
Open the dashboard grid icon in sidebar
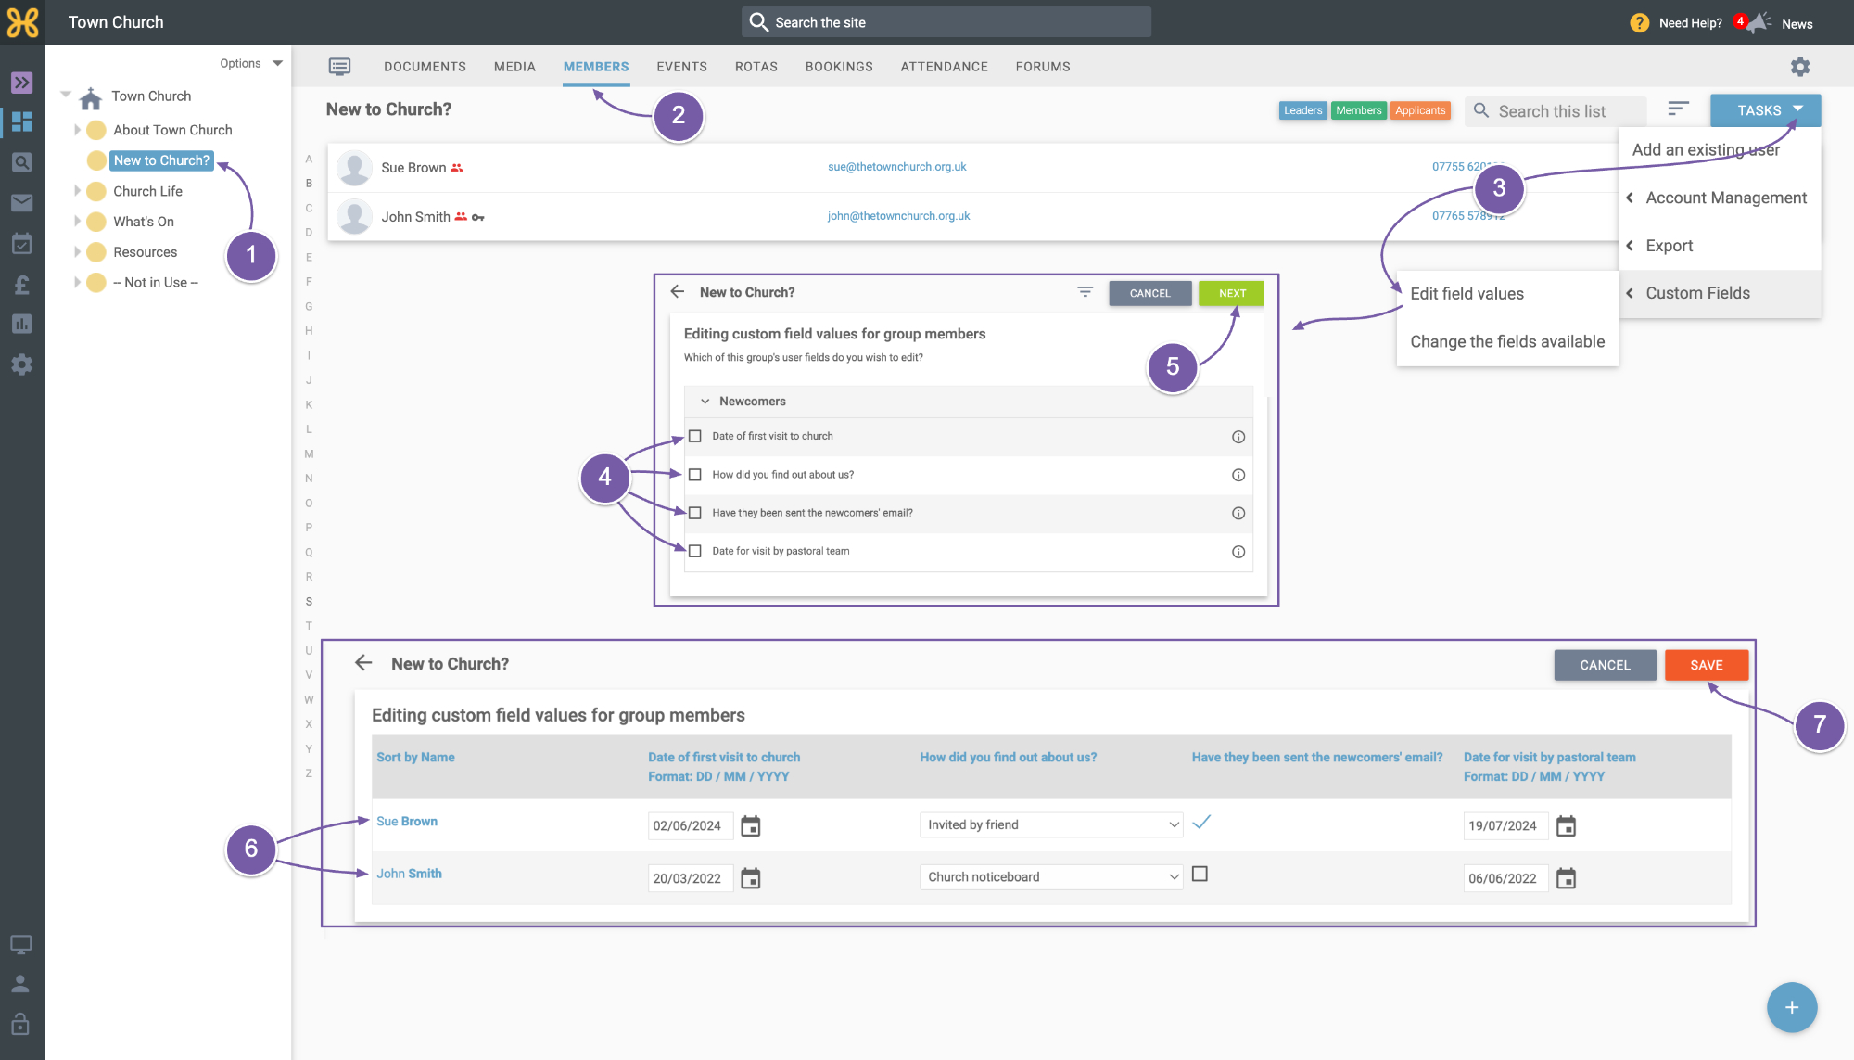click(22, 121)
